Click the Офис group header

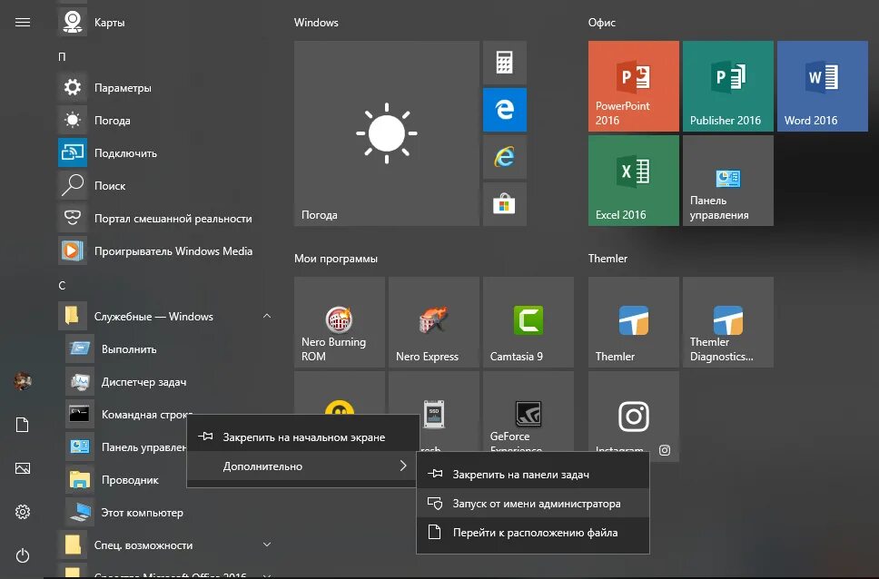pyautogui.click(x=601, y=23)
